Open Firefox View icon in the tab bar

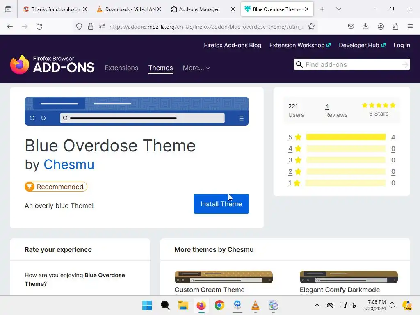[8, 9]
